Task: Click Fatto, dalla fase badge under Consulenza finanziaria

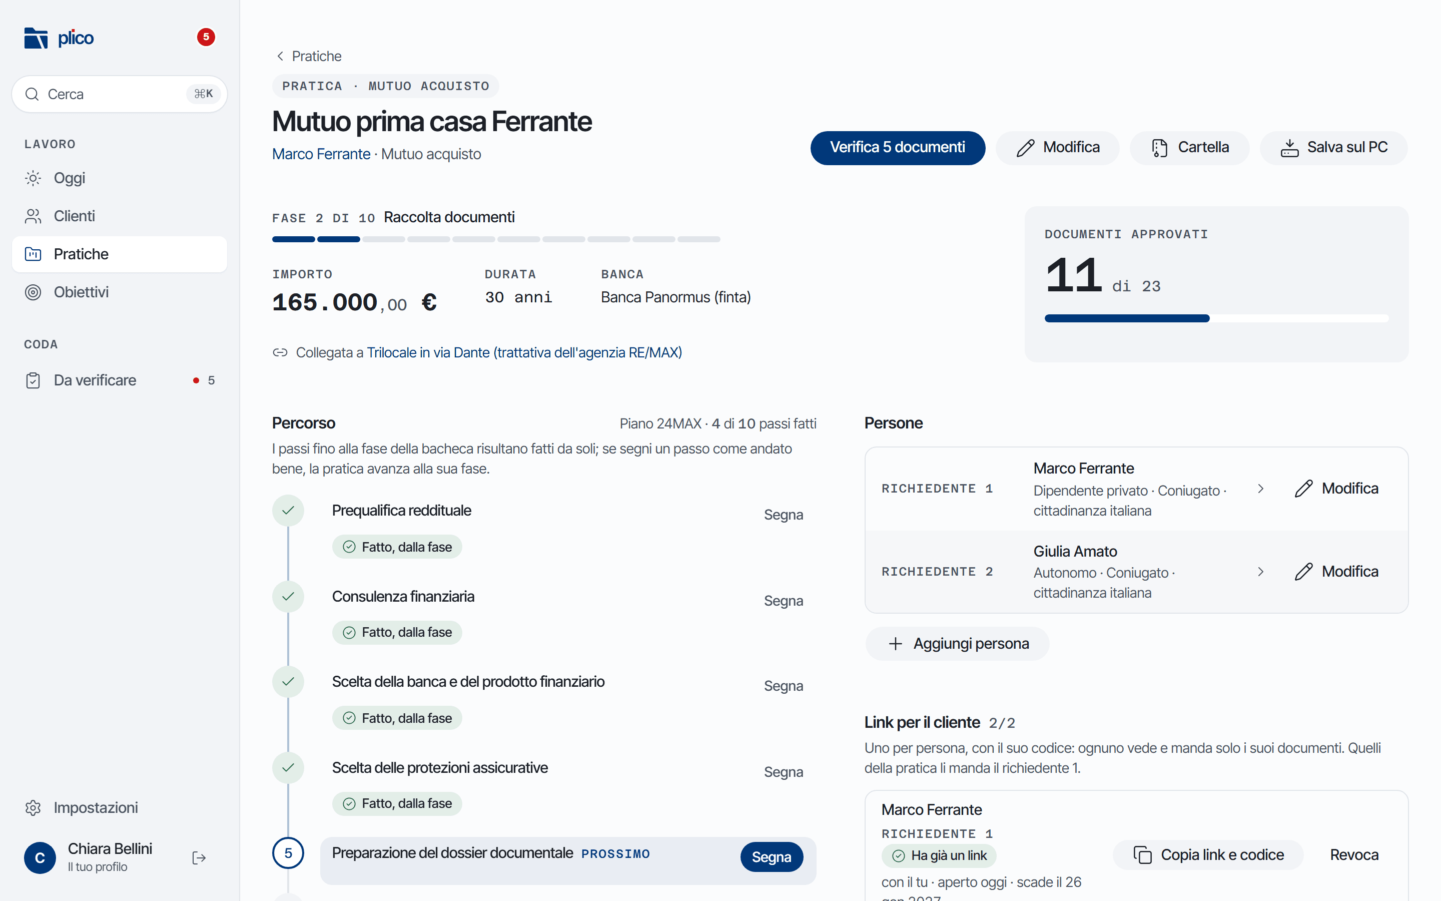Action: [x=397, y=632]
